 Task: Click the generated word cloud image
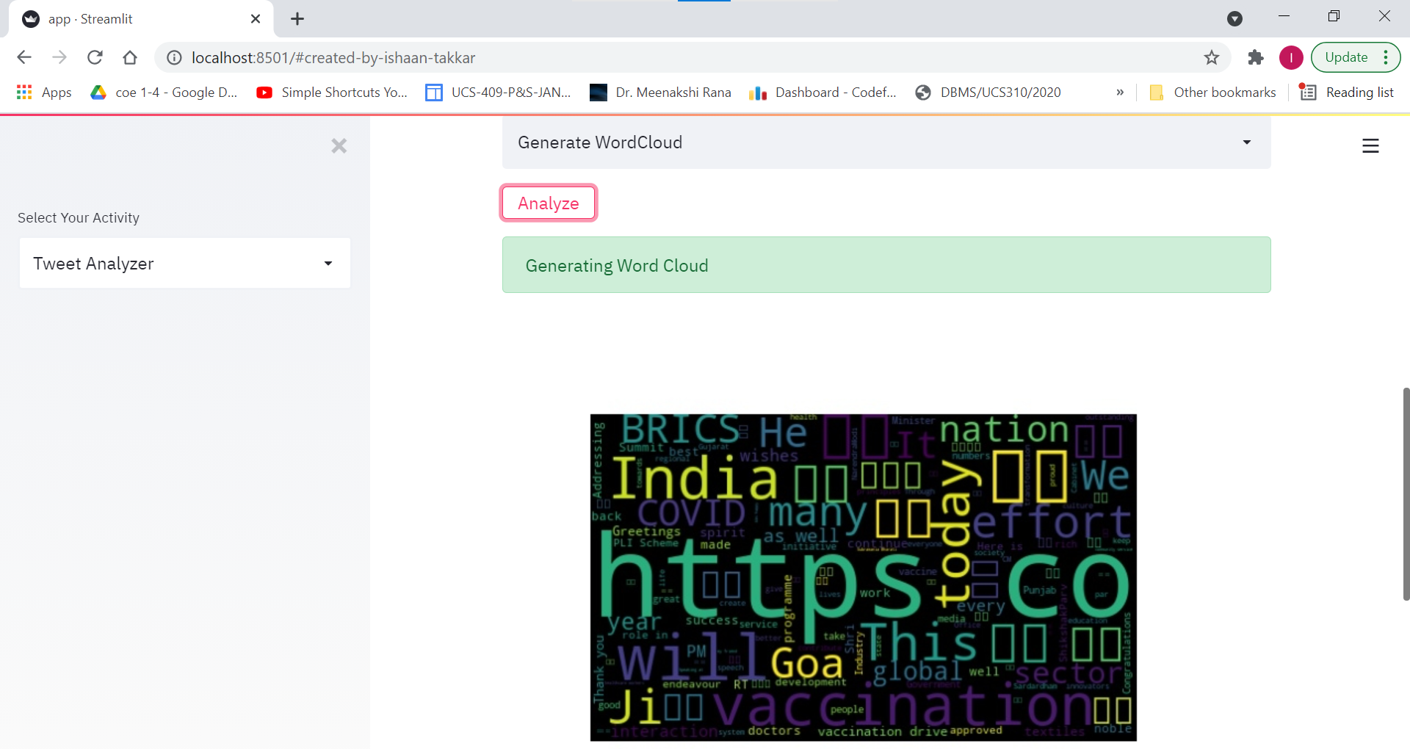864,577
